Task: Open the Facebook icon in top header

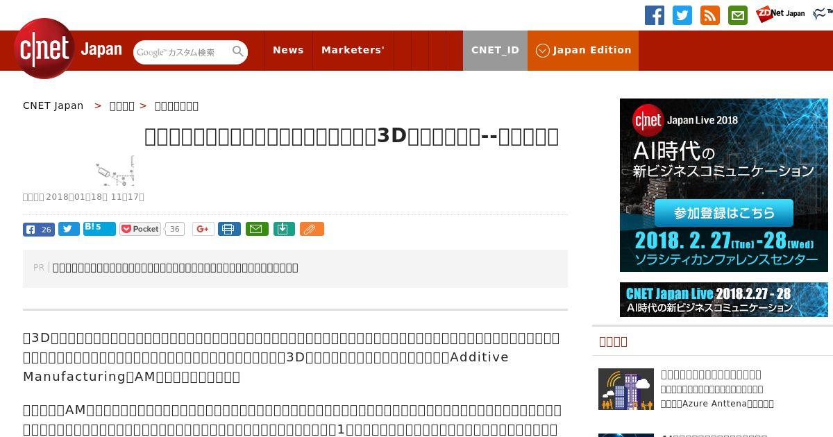Action: 655,15
